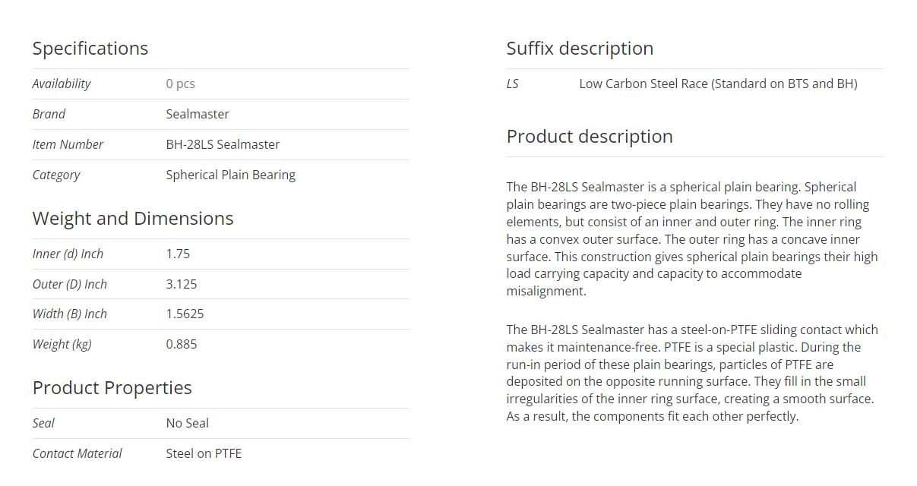Click the LS suffix label
Screen dimensions: 917x486
[513, 84]
